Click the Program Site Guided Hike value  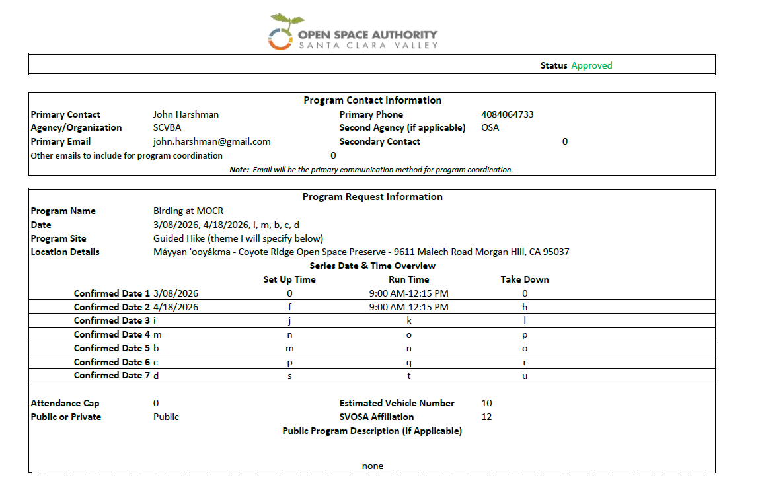click(238, 238)
